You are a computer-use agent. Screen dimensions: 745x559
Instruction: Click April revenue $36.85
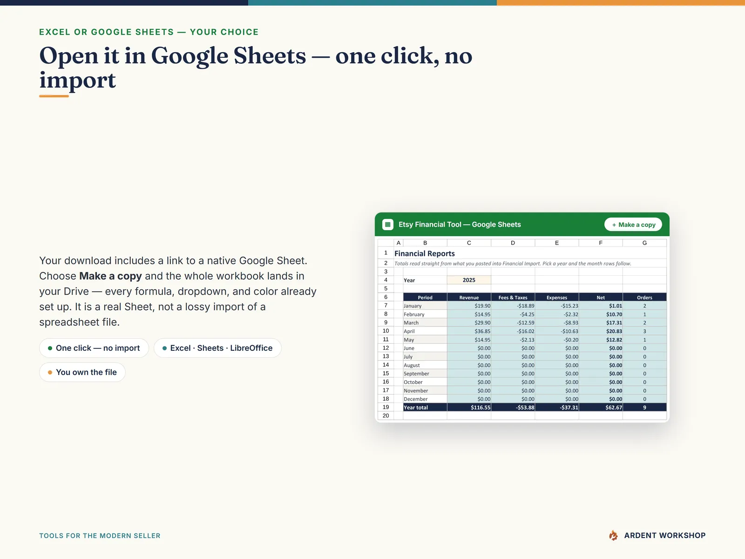[469, 331]
